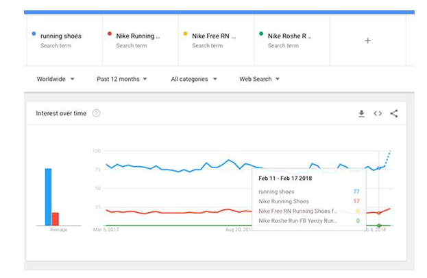Add a comparison term with plus icon
427x278 pixels.
[x=367, y=40]
